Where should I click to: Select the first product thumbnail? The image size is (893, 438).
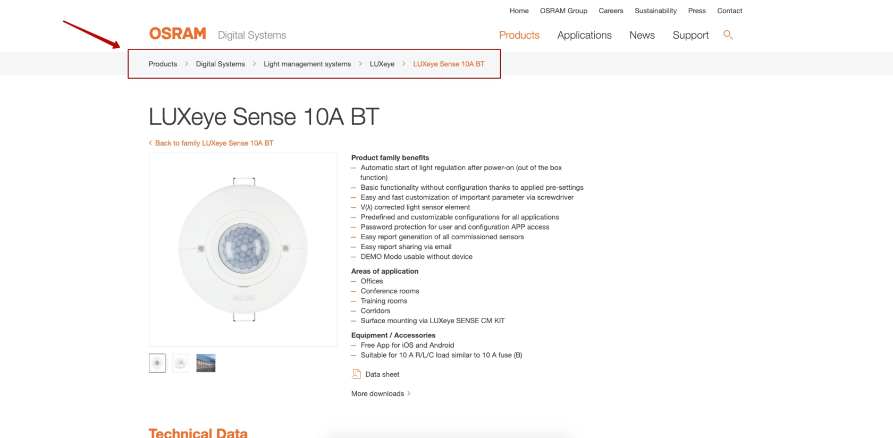pos(157,363)
